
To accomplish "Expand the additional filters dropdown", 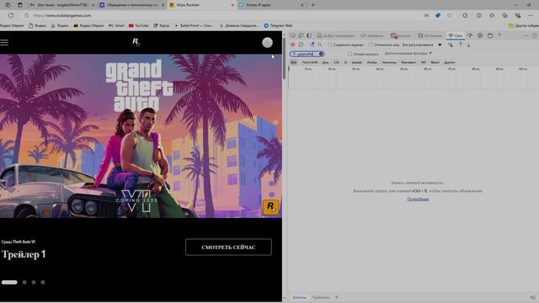I will tap(408, 54).
